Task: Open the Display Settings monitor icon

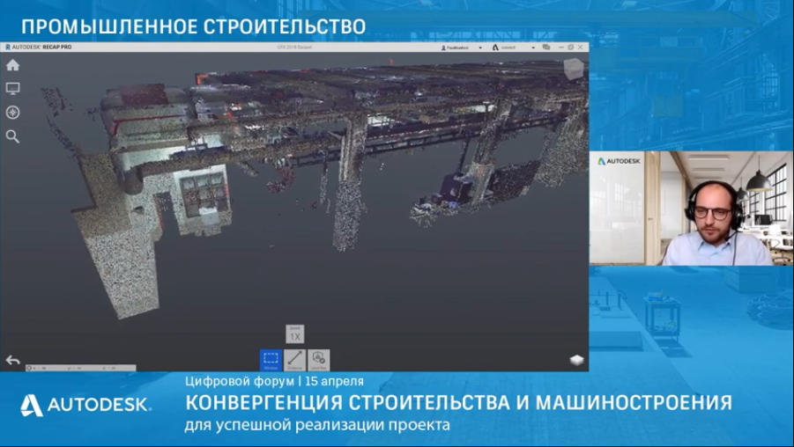Action: pos(12,89)
